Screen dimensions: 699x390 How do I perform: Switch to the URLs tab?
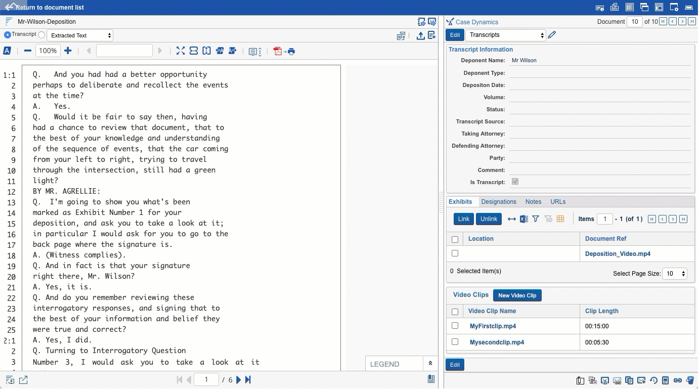click(558, 202)
